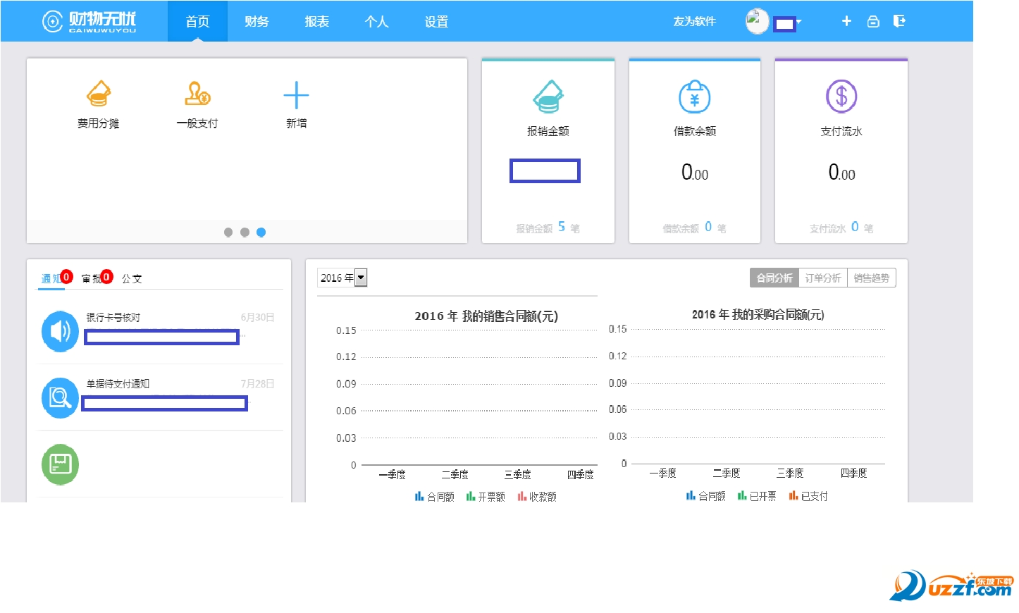Click the lock icon in the top bar
The image size is (1019, 613).
point(873,21)
